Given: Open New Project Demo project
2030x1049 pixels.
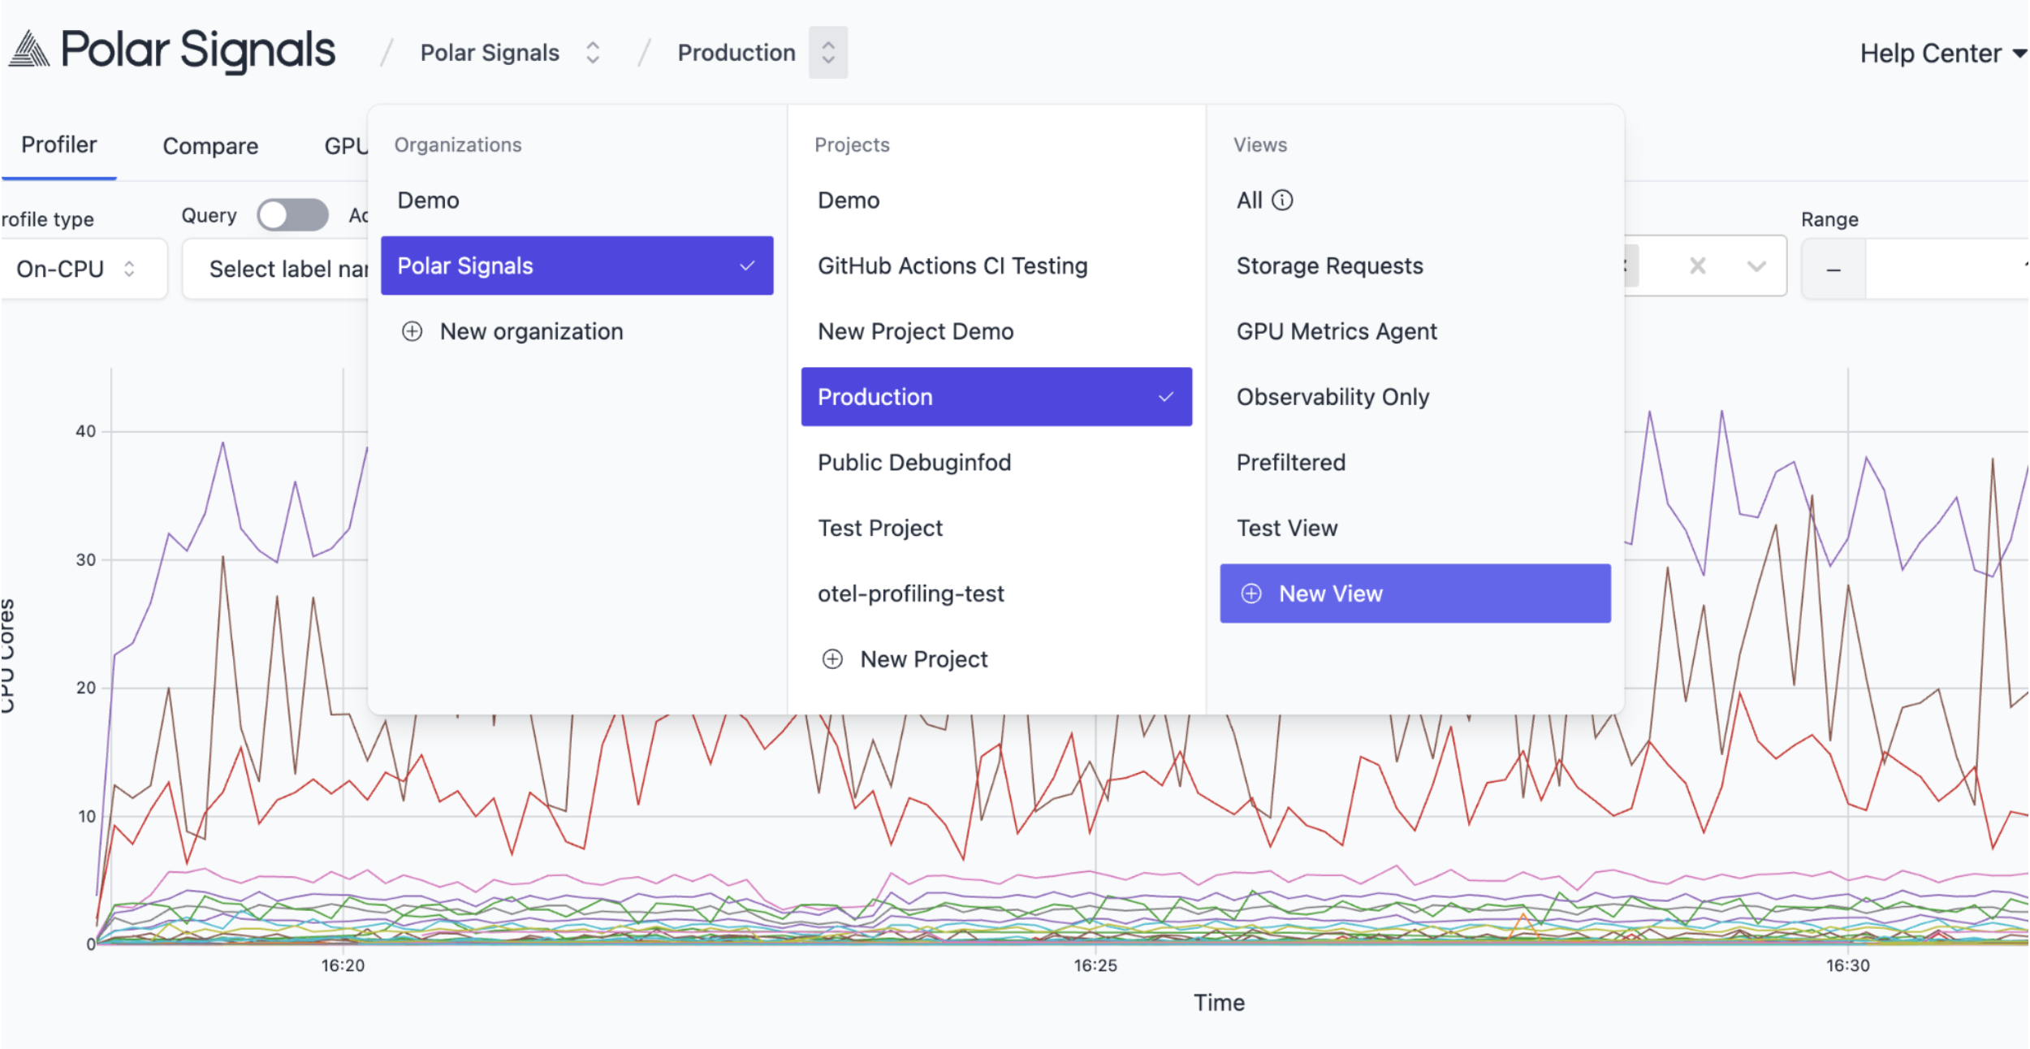Looking at the screenshot, I should coord(996,331).
